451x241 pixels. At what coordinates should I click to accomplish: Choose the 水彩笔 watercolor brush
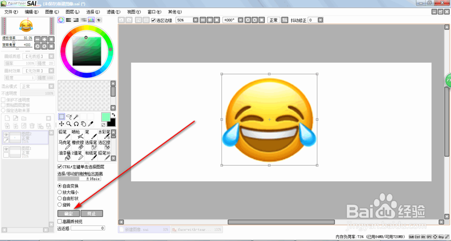pos(104,134)
